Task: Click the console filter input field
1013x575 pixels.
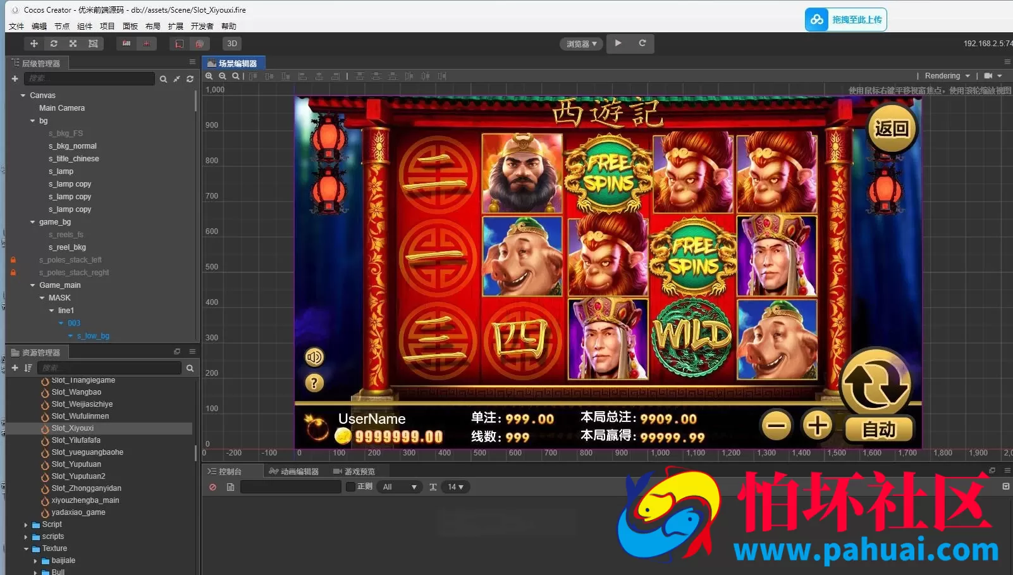Action: click(291, 487)
